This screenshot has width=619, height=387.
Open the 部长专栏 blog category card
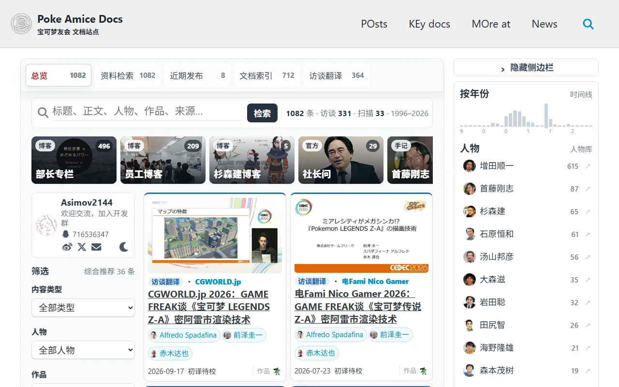(x=74, y=160)
